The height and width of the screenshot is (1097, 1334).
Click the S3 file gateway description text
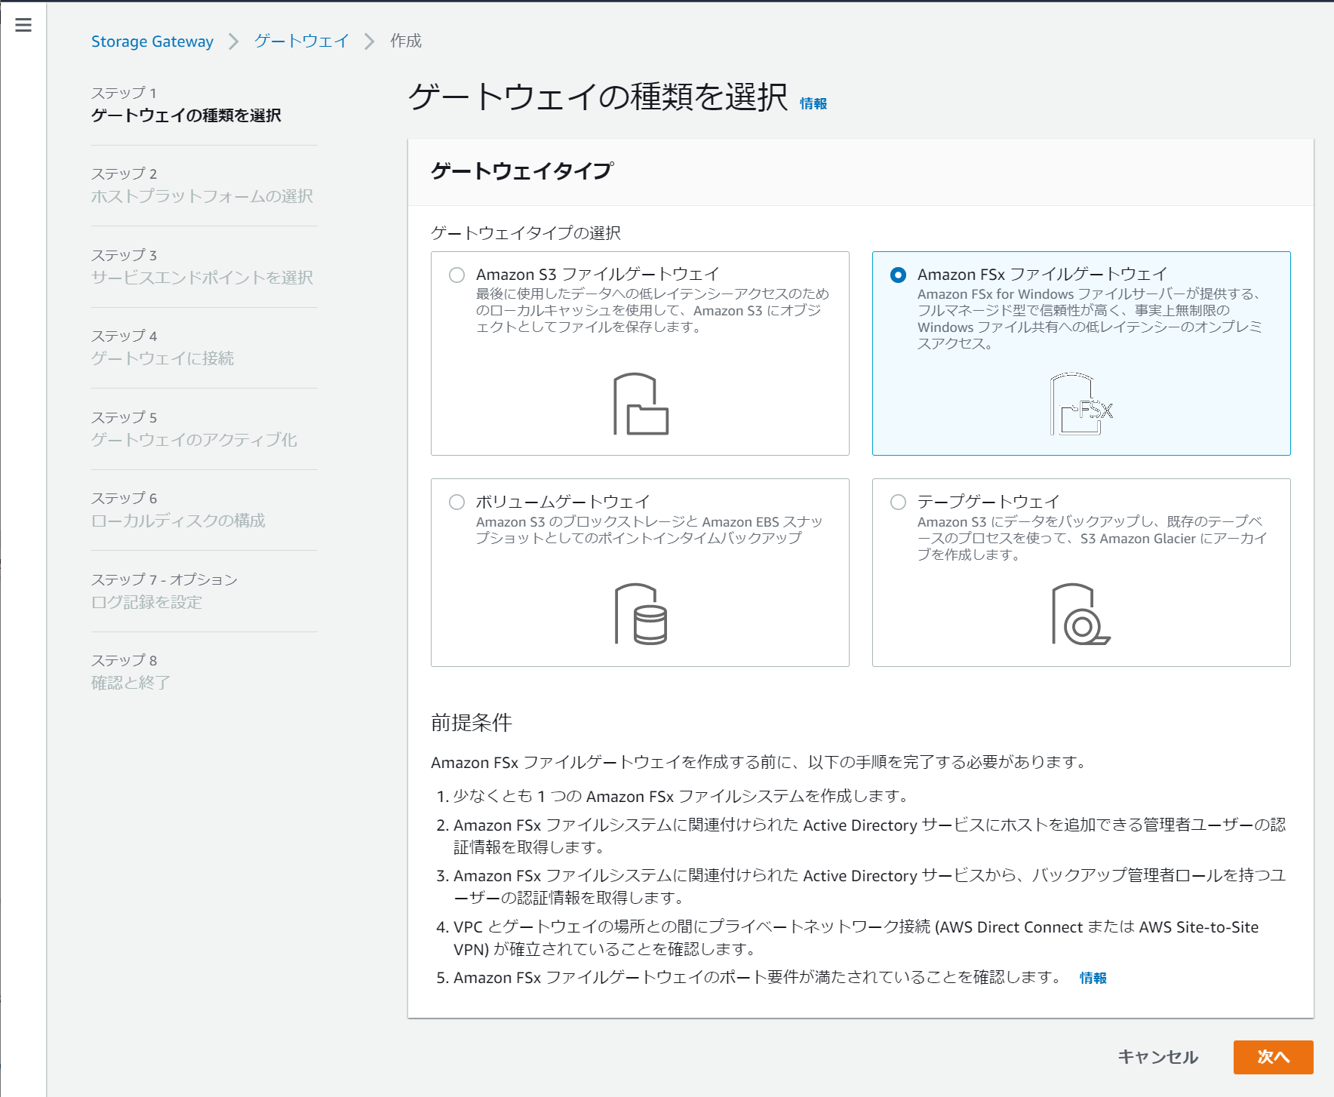coord(653,310)
